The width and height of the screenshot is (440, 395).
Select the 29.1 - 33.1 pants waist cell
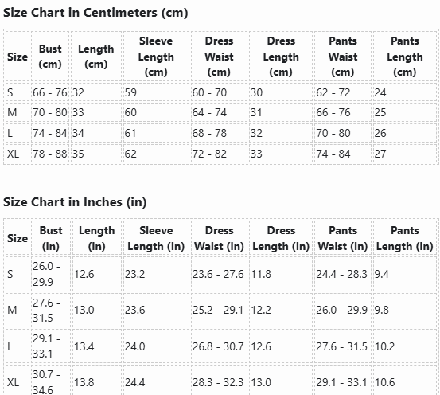[341, 382]
